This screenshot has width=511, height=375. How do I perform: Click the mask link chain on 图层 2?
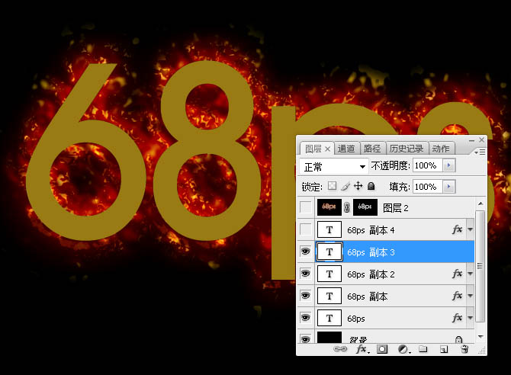coord(347,207)
